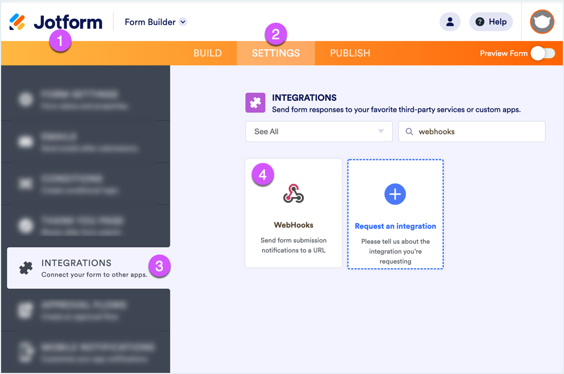Screen dimensions: 564x374
Task: Open the See All category dropdown
Action: [319, 132]
